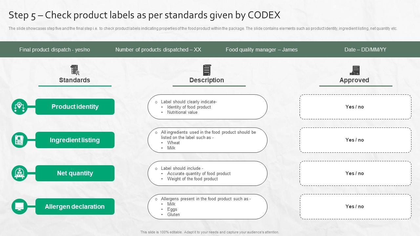Click Yes / no box for Product identity
Viewport: 420px width, 236px height.
point(355,107)
